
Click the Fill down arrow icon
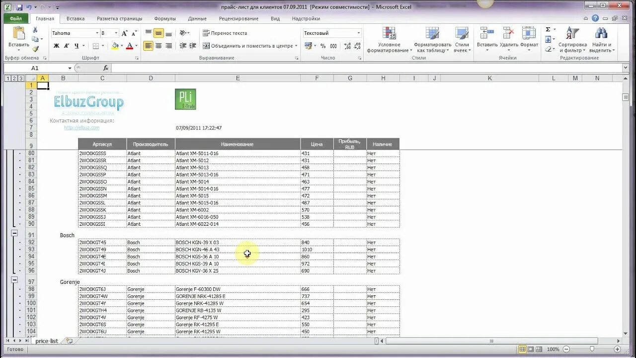click(548, 39)
